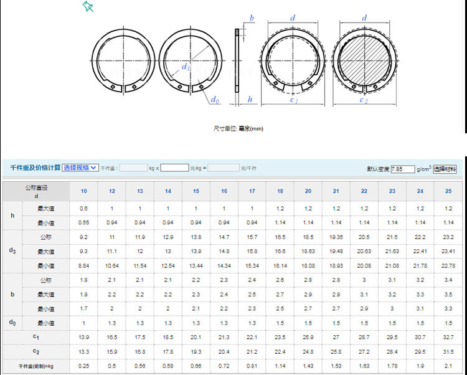
Task: Select the c1 value 32.7
Action: coord(448,338)
